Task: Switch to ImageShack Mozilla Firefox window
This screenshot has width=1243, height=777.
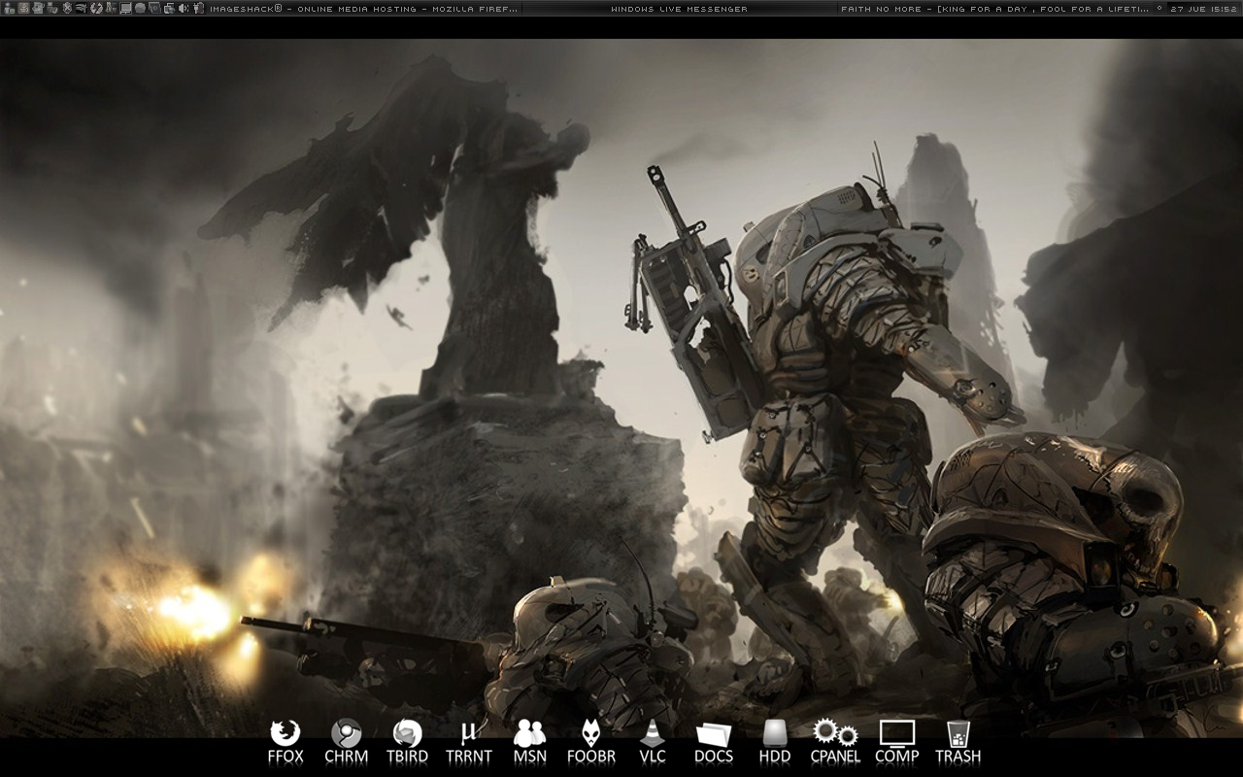Action: (363, 9)
